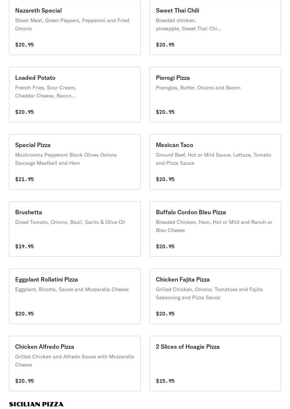
Task: Select the Sweet Thai Chili pizza
Action: tap(215, 27)
